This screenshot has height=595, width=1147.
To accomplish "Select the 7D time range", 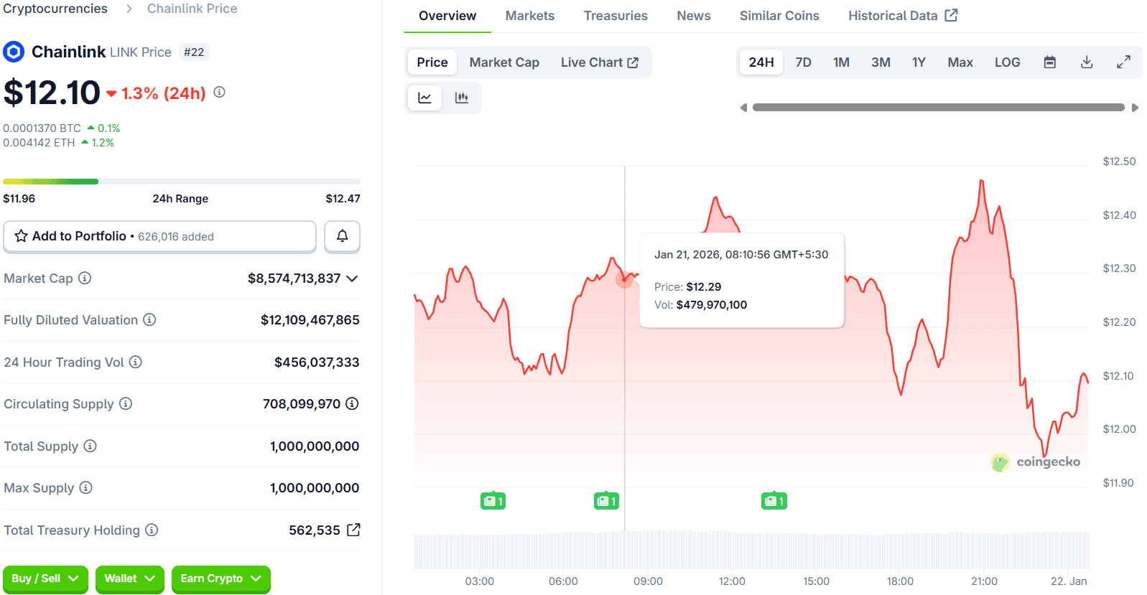I will [x=803, y=62].
